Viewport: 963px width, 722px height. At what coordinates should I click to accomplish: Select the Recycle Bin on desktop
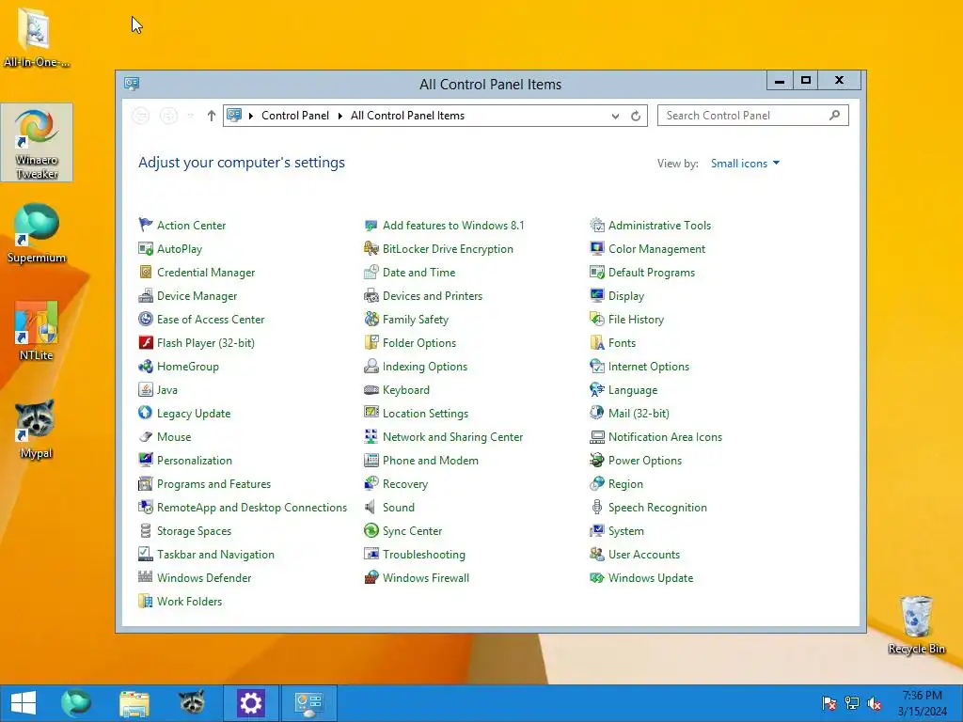point(916,624)
